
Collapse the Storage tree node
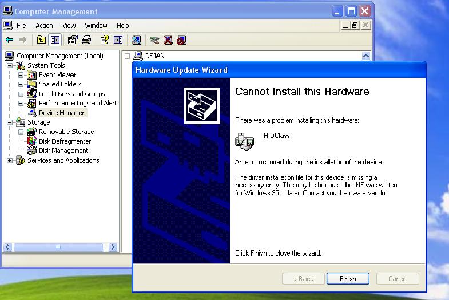click(10, 123)
